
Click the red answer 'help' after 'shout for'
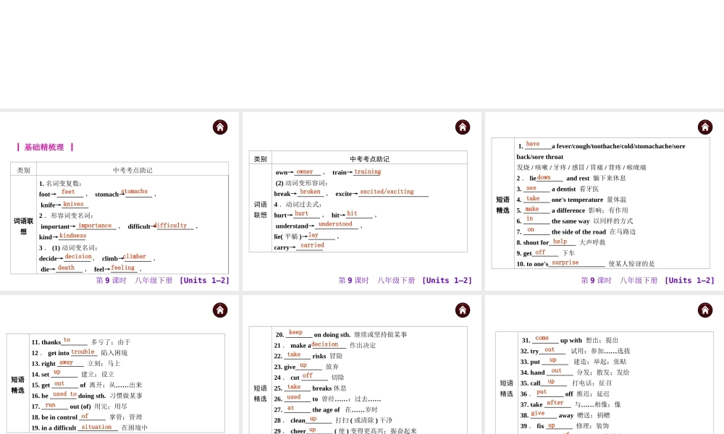pos(560,241)
